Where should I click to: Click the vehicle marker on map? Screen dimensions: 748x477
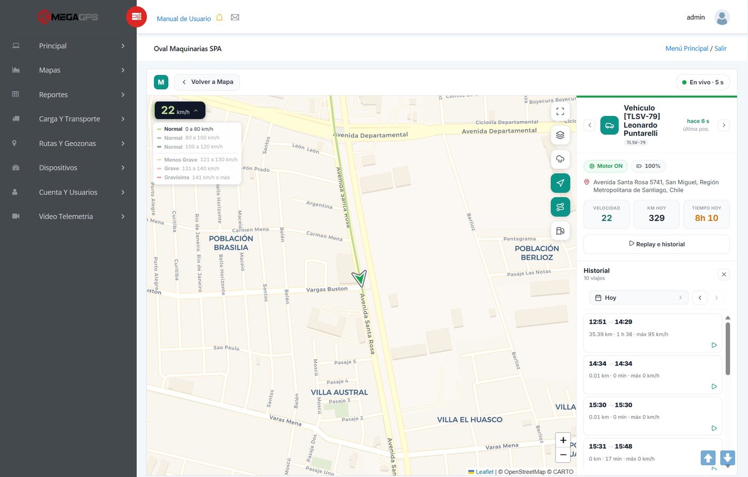(360, 278)
